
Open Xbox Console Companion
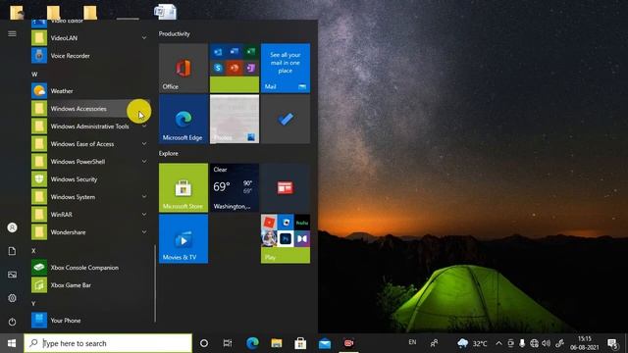point(90,268)
